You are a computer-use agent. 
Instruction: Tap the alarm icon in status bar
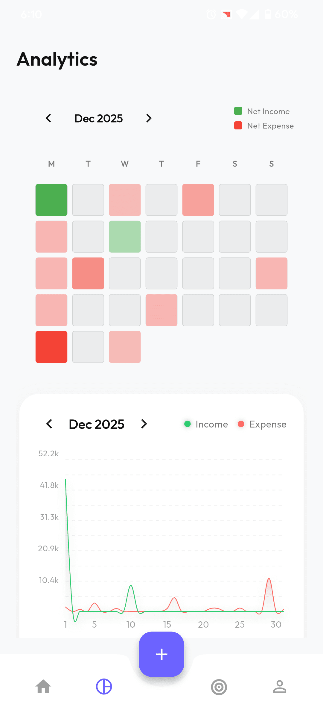coord(211,14)
